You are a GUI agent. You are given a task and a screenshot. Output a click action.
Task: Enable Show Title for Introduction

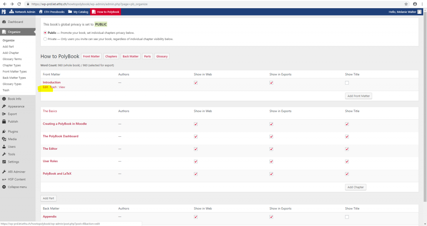click(347, 83)
